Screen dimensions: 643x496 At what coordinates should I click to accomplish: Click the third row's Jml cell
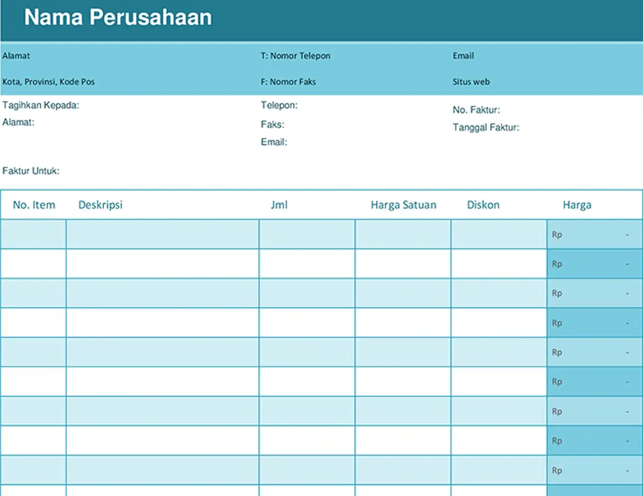[x=307, y=293]
